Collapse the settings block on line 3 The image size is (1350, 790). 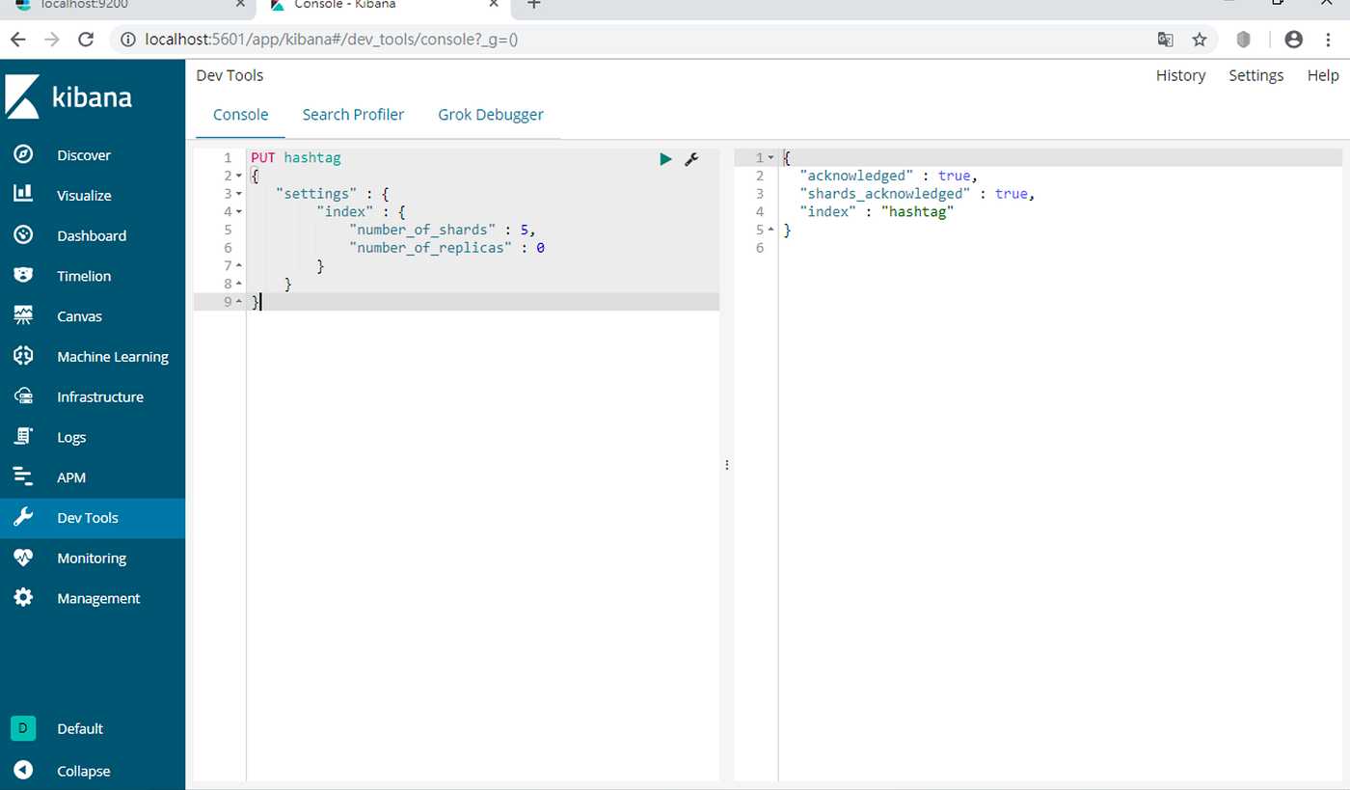coord(237,193)
